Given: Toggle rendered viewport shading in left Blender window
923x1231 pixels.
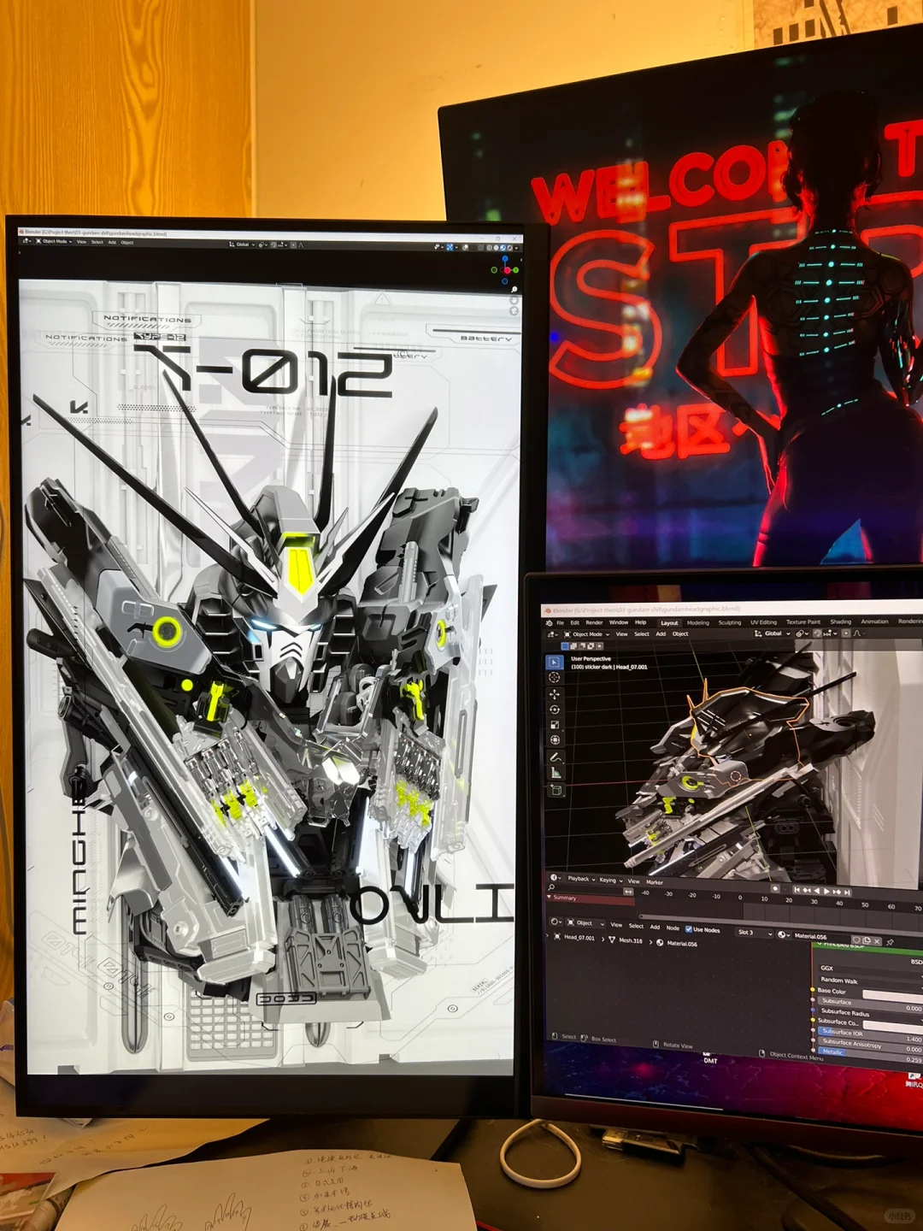Looking at the screenshot, I should coord(509,247).
